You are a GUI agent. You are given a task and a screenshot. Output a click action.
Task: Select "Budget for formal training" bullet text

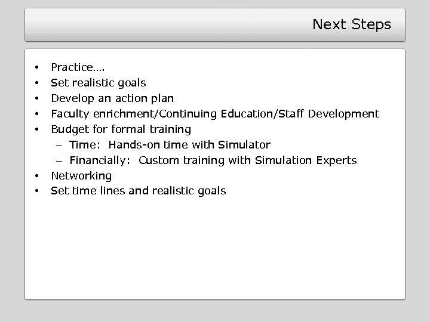[121, 129]
